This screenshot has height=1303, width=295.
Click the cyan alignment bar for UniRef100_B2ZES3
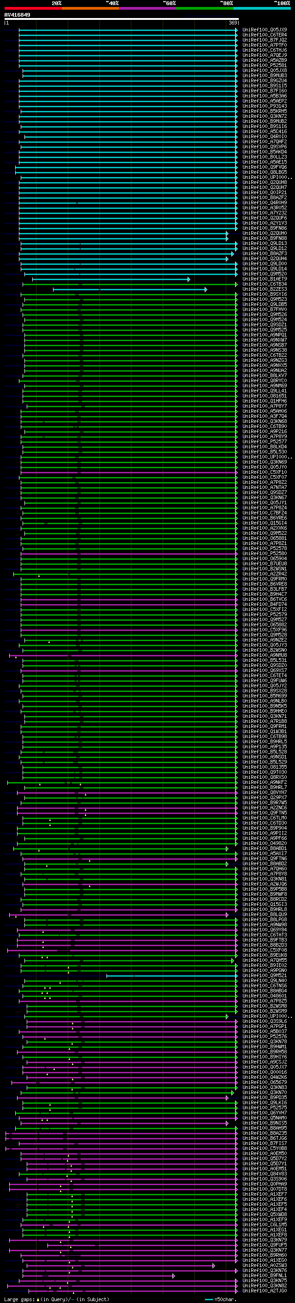click(x=130, y=289)
